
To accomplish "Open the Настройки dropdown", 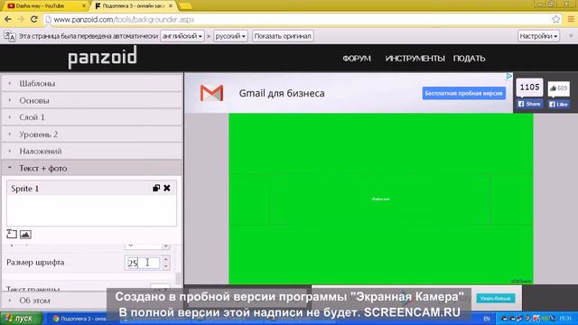I will (x=538, y=36).
